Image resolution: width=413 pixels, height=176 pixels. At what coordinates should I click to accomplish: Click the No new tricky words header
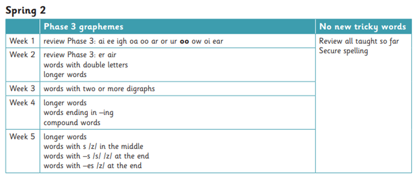point(362,27)
